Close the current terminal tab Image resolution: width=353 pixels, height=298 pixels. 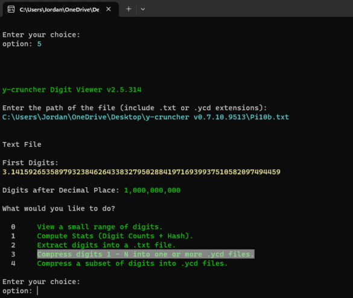click(108, 9)
